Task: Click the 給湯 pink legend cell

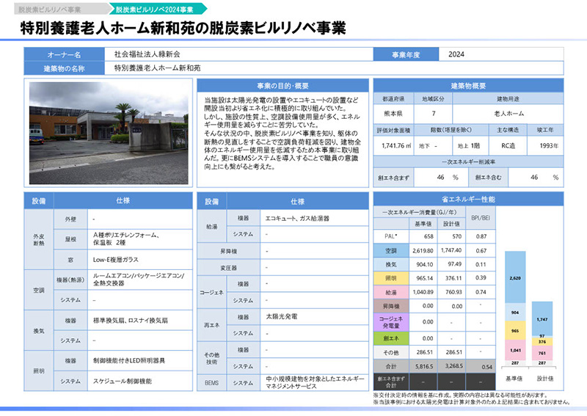Action: 391,292
